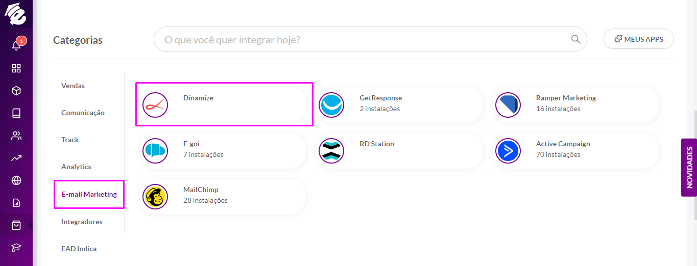Select the users icon in sidebar
Screen dimensions: 697x266
(16, 136)
